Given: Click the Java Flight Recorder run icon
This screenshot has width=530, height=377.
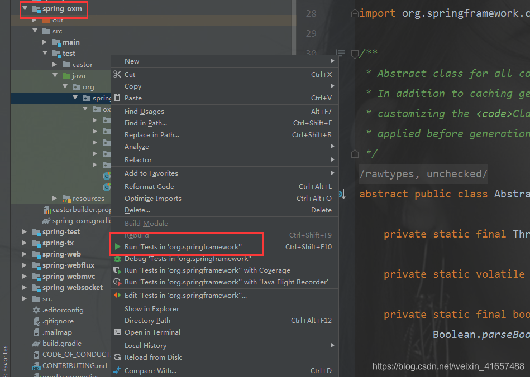Looking at the screenshot, I should 117,282.
